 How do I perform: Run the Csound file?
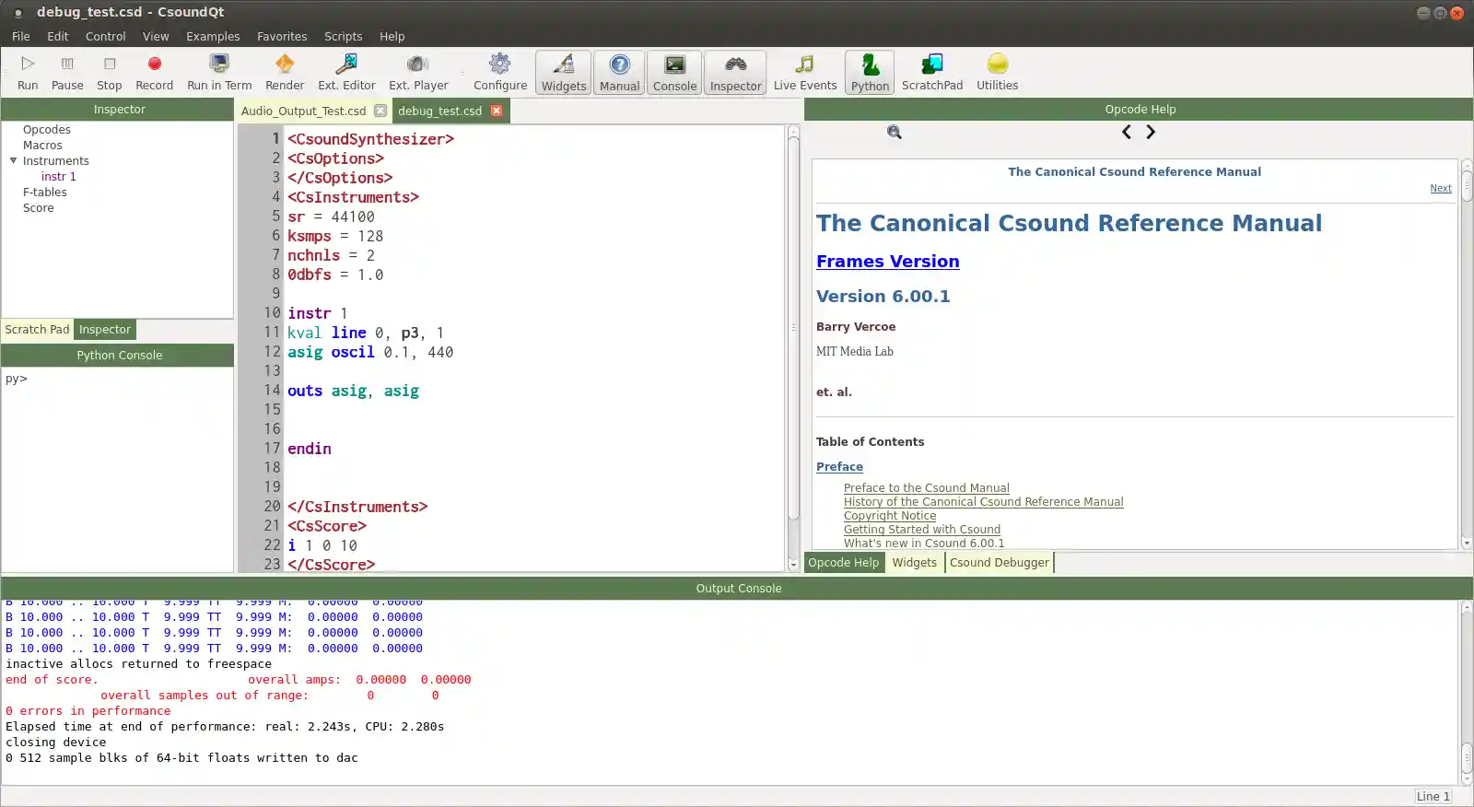(x=28, y=73)
